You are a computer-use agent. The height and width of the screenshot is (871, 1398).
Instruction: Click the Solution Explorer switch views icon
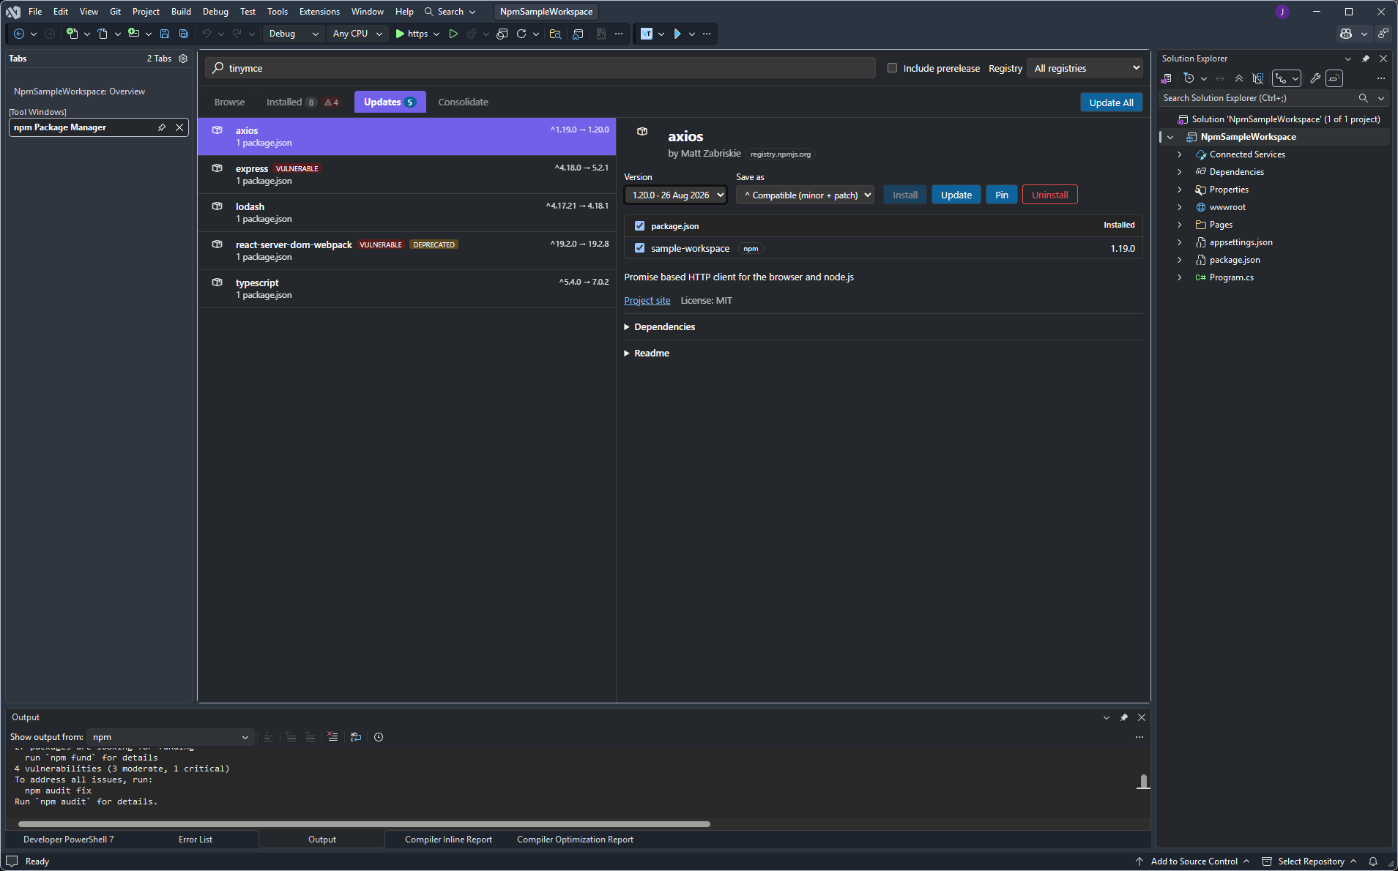(x=1167, y=78)
